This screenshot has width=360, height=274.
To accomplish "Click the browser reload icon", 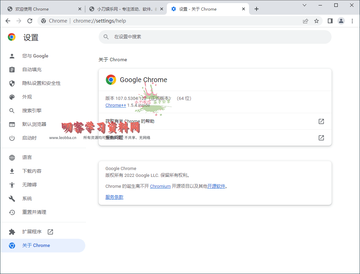I will pyautogui.click(x=30, y=21).
